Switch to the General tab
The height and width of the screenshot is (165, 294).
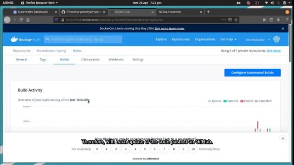[x=22, y=59]
